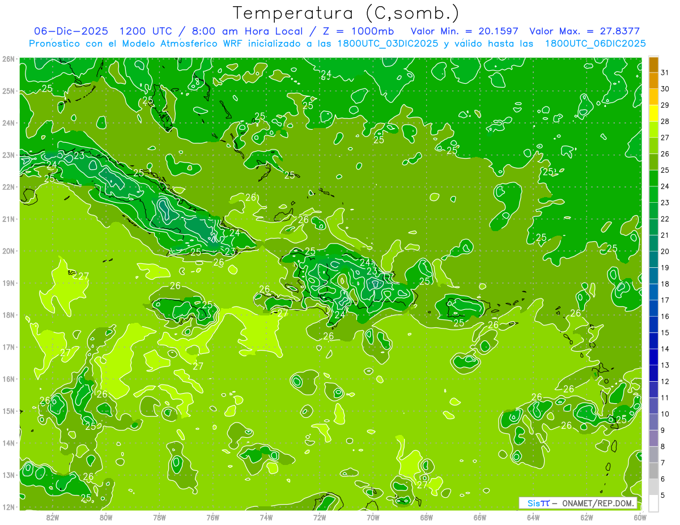Click the '26N' latitude axis label
The width and height of the screenshot is (680, 525).
(8, 59)
